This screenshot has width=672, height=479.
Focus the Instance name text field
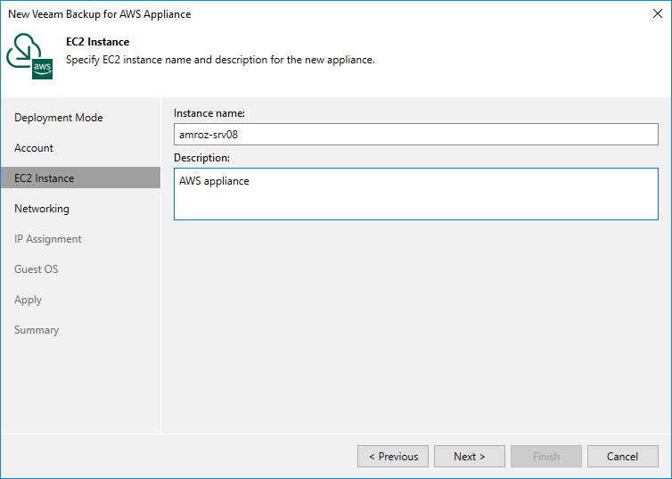pos(415,135)
